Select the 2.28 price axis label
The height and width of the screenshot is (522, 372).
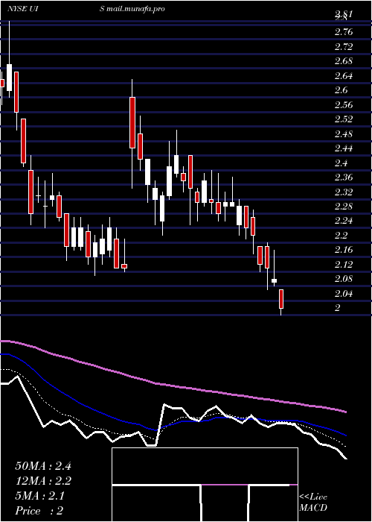point(344,207)
